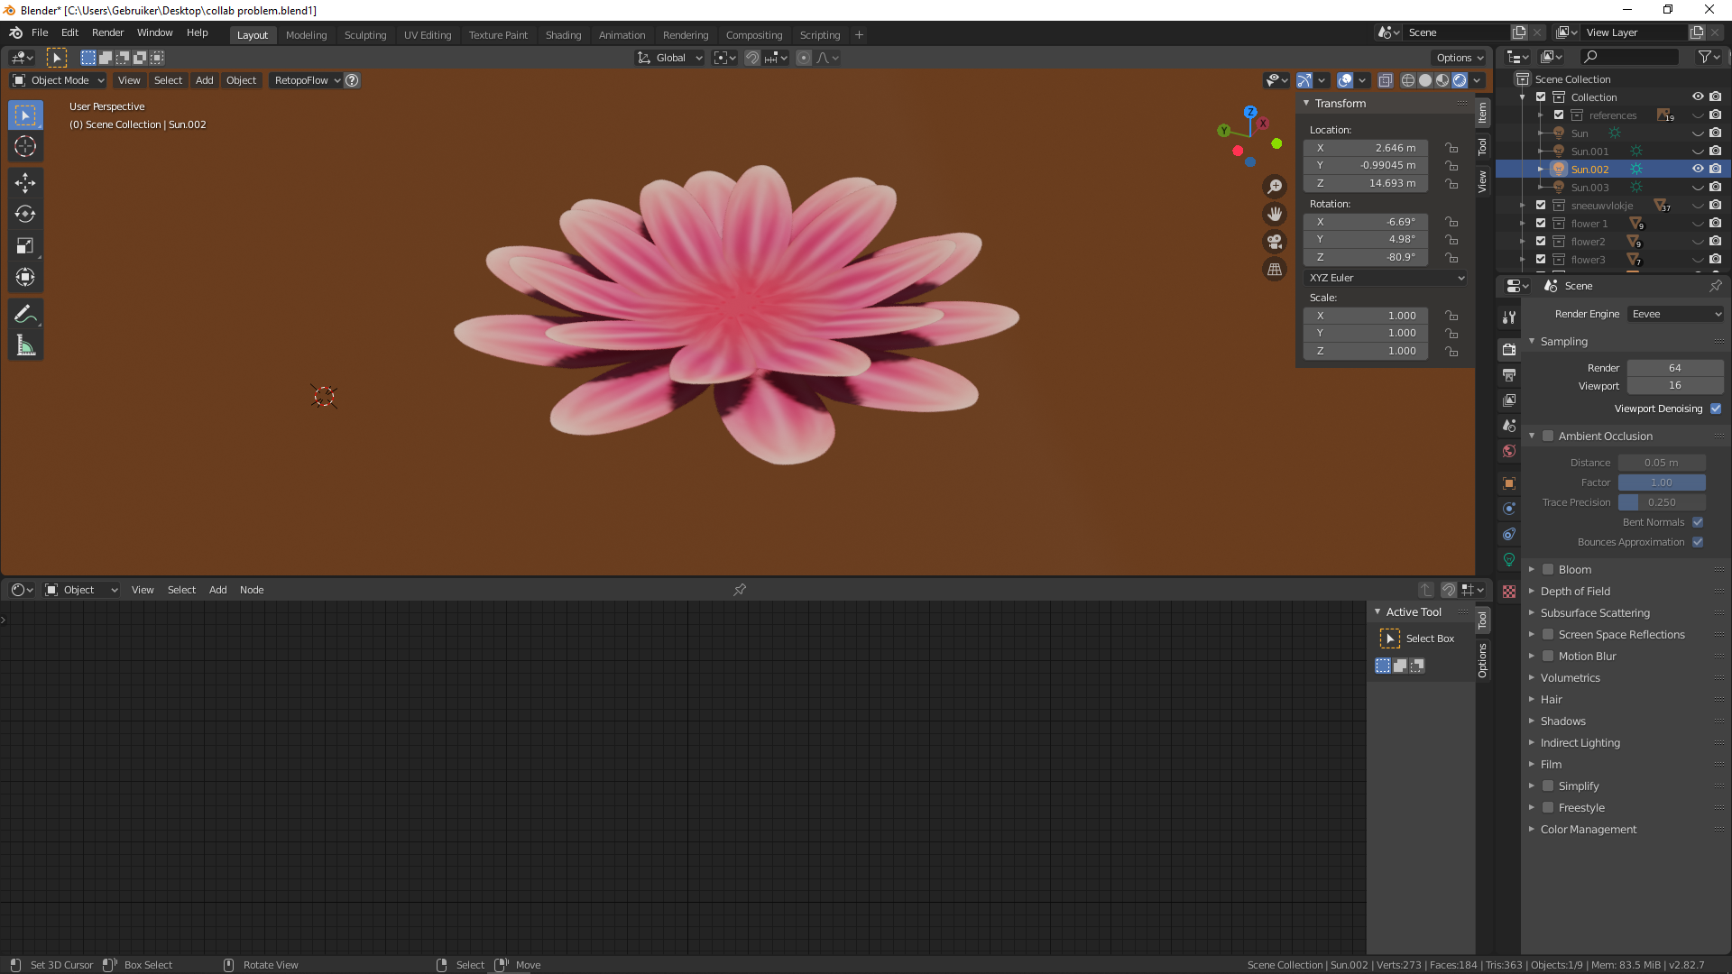Select the Move tool in toolbar

25,183
